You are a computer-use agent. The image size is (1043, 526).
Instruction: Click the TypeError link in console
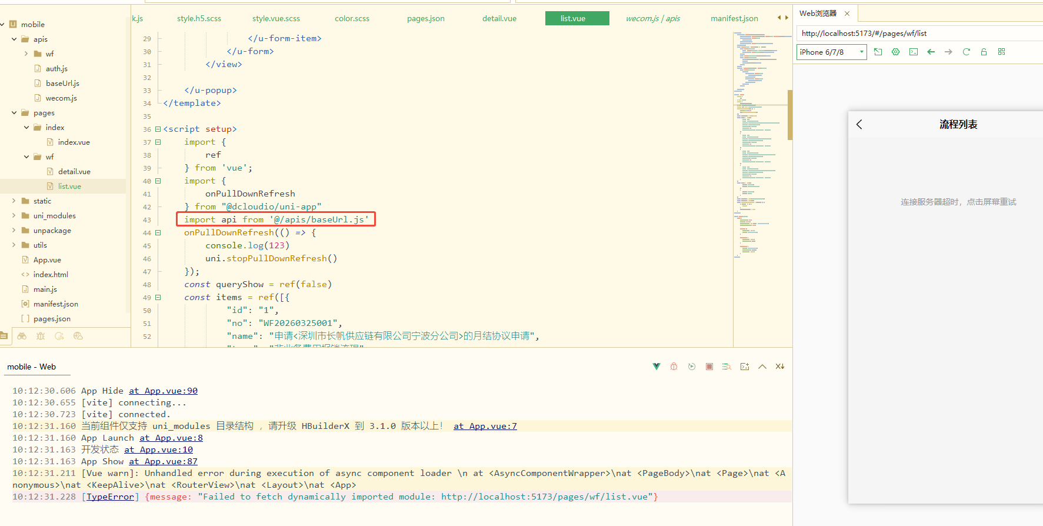[x=110, y=497]
